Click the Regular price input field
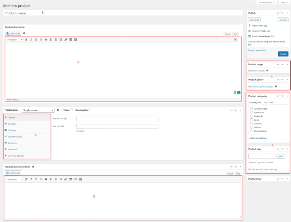 point(117,119)
